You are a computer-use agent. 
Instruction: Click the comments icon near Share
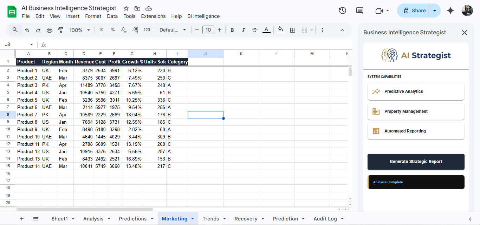[359, 11]
